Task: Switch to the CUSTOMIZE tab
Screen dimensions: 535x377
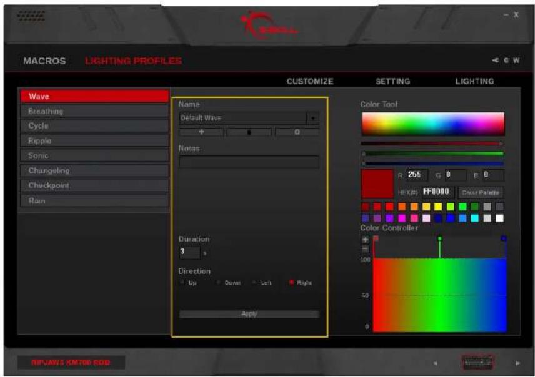Action: click(310, 82)
